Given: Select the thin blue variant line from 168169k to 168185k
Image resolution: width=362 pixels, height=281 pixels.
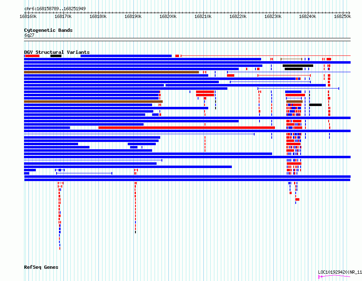Looking at the screenshot, I should [84, 173].
